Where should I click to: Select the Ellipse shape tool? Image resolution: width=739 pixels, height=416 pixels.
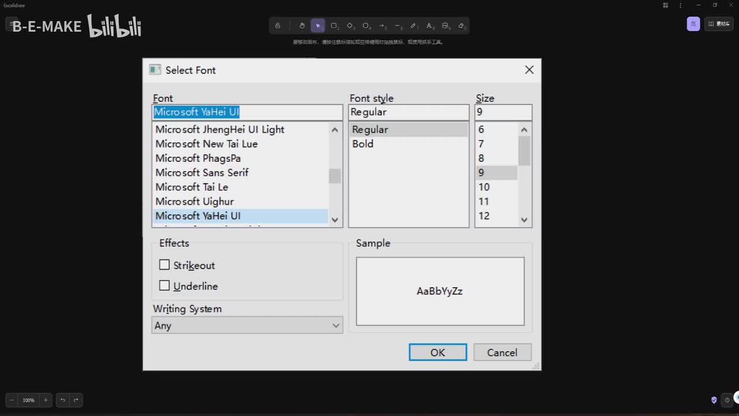pos(366,25)
